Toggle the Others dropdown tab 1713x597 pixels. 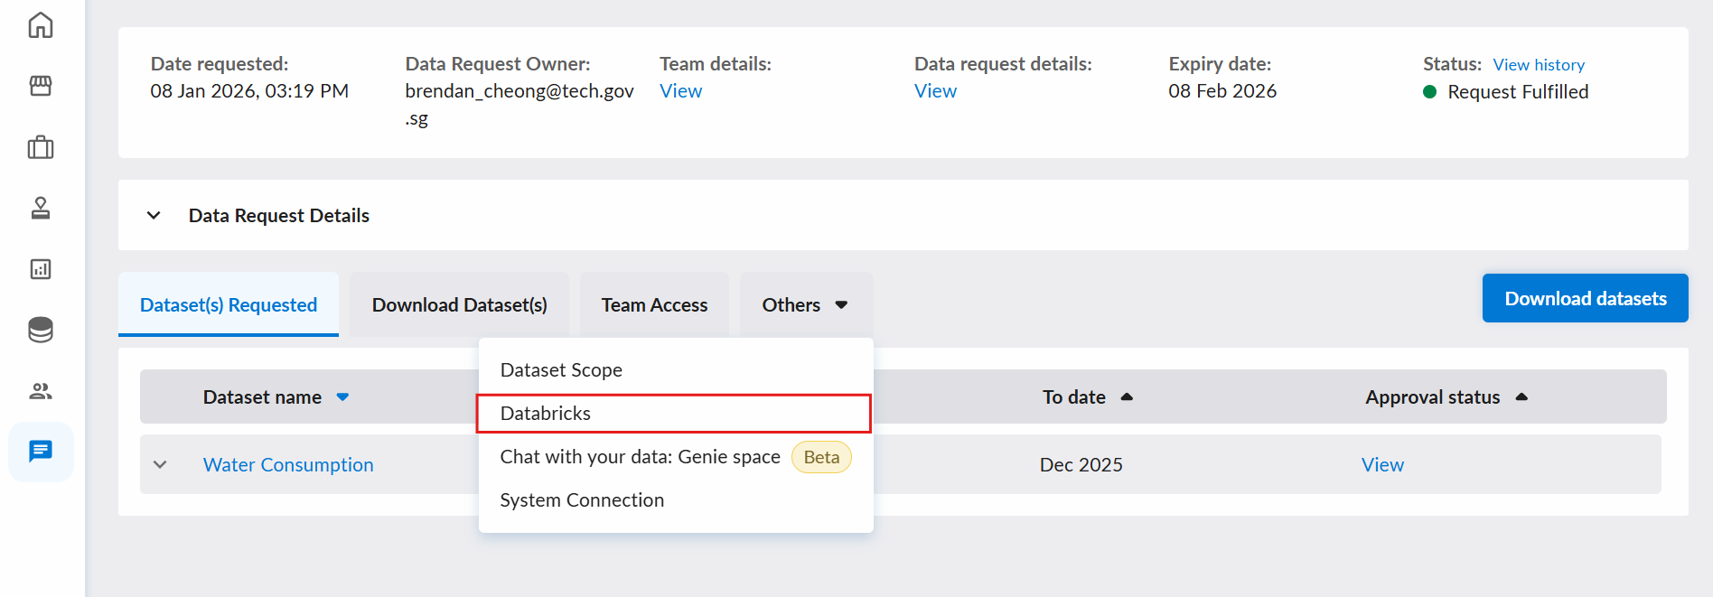tap(806, 304)
